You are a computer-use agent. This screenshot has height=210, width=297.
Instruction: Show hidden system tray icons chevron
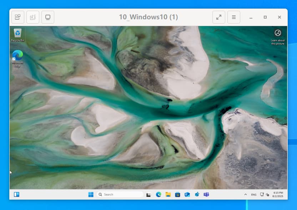(x=245, y=195)
